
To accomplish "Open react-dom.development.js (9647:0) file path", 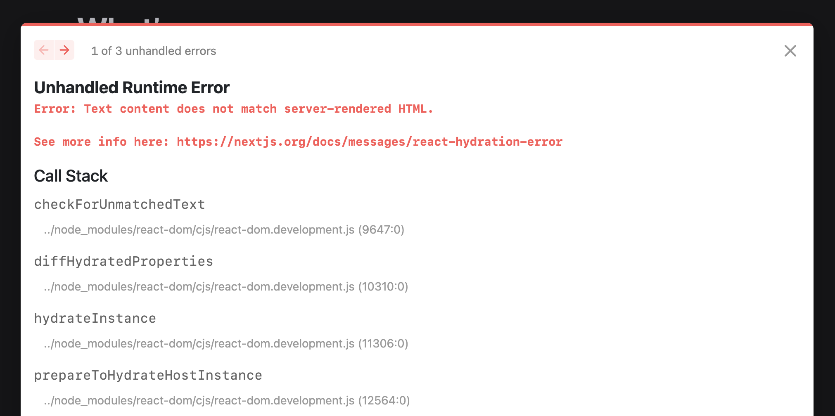I will pos(224,229).
